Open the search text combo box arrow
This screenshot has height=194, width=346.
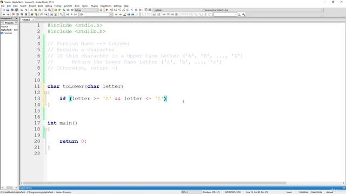click(x=111, y=15)
